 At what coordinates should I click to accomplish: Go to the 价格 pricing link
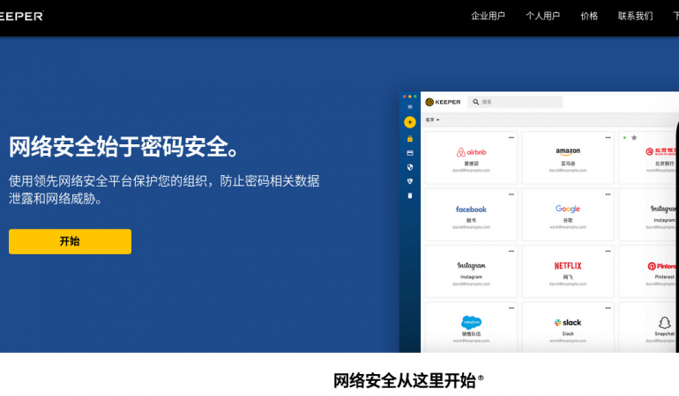[589, 16]
